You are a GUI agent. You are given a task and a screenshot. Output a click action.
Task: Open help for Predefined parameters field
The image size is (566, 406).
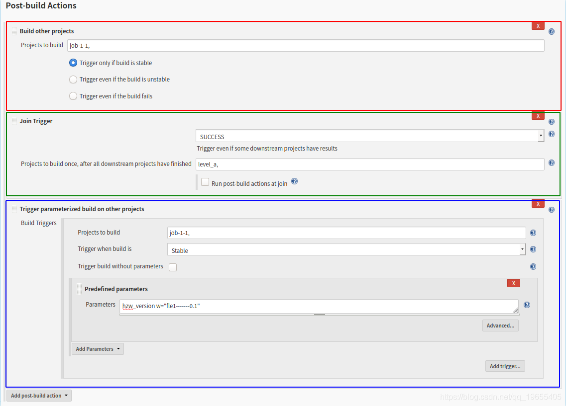[527, 305]
